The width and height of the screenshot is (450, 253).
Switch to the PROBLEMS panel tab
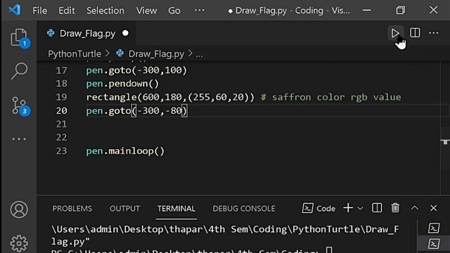[72, 209]
